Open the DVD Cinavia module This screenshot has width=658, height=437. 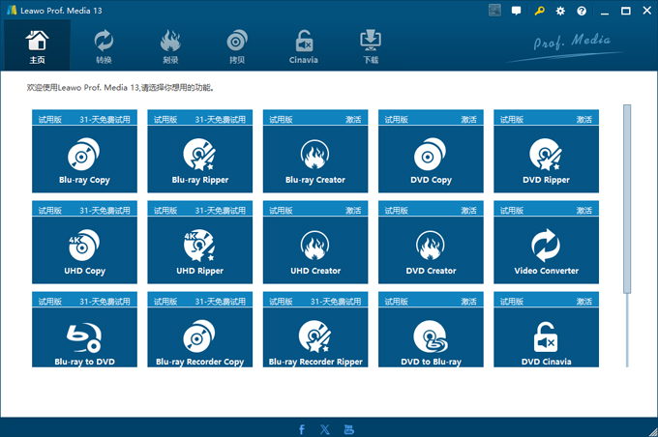[x=546, y=338]
